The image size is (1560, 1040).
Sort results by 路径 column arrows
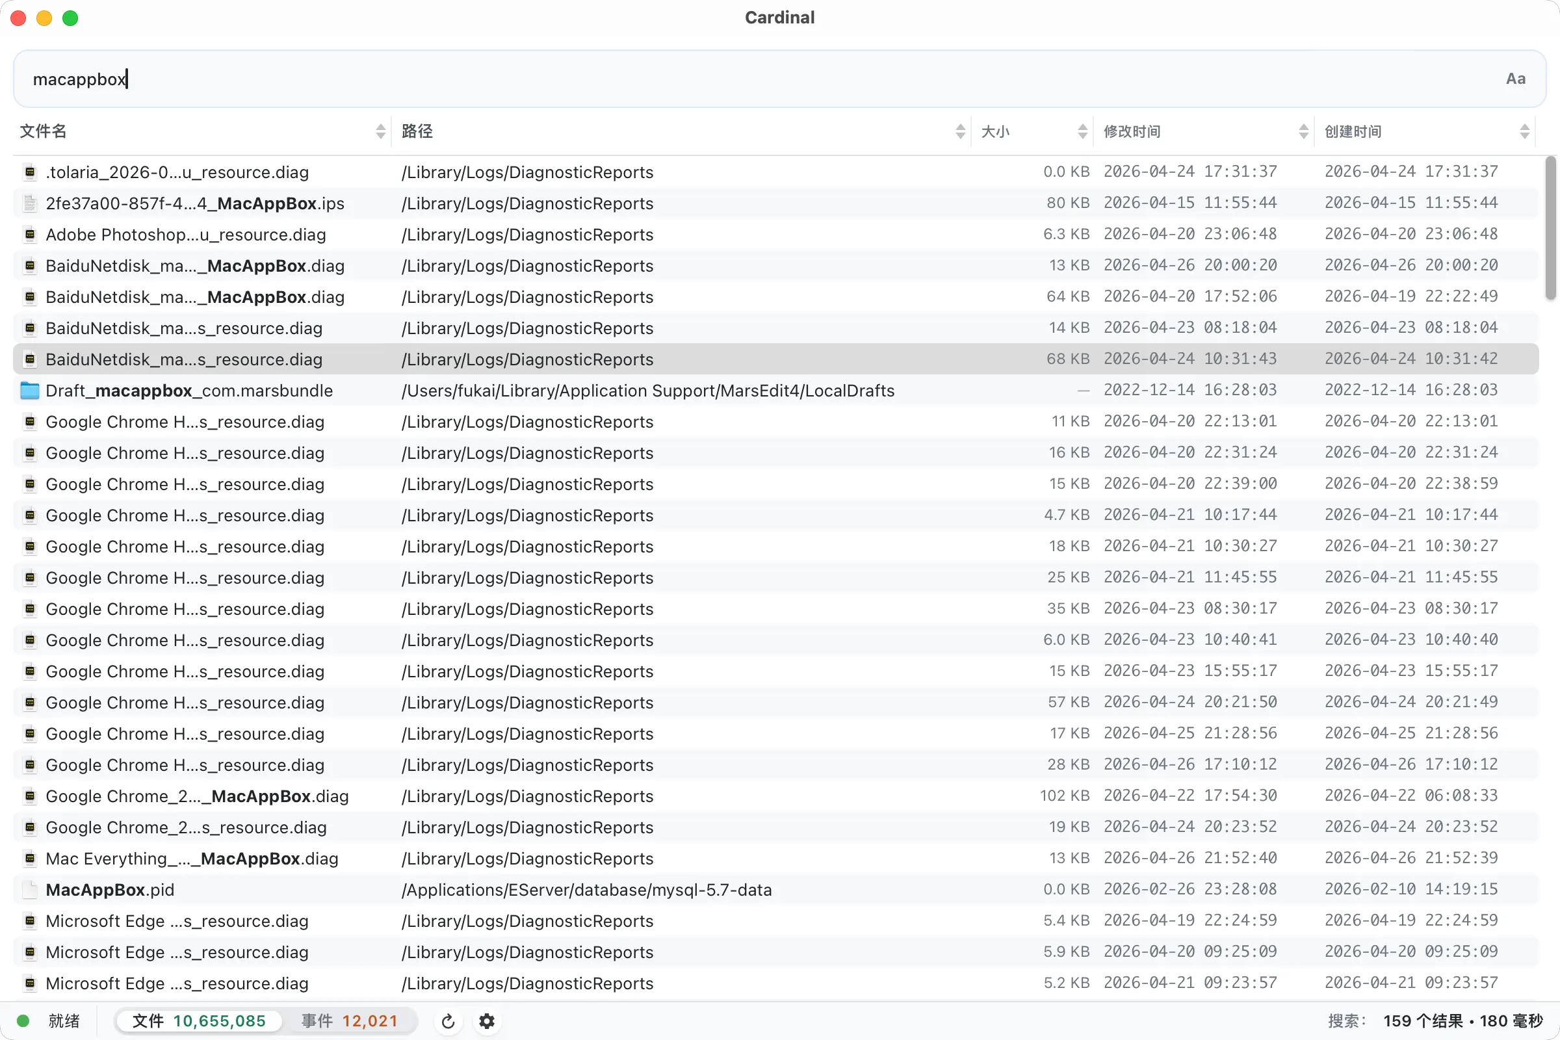(x=960, y=131)
